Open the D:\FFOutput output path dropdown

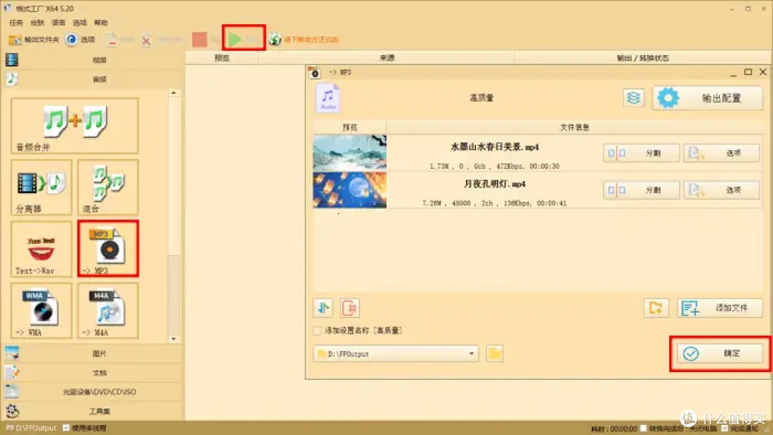pyautogui.click(x=396, y=353)
